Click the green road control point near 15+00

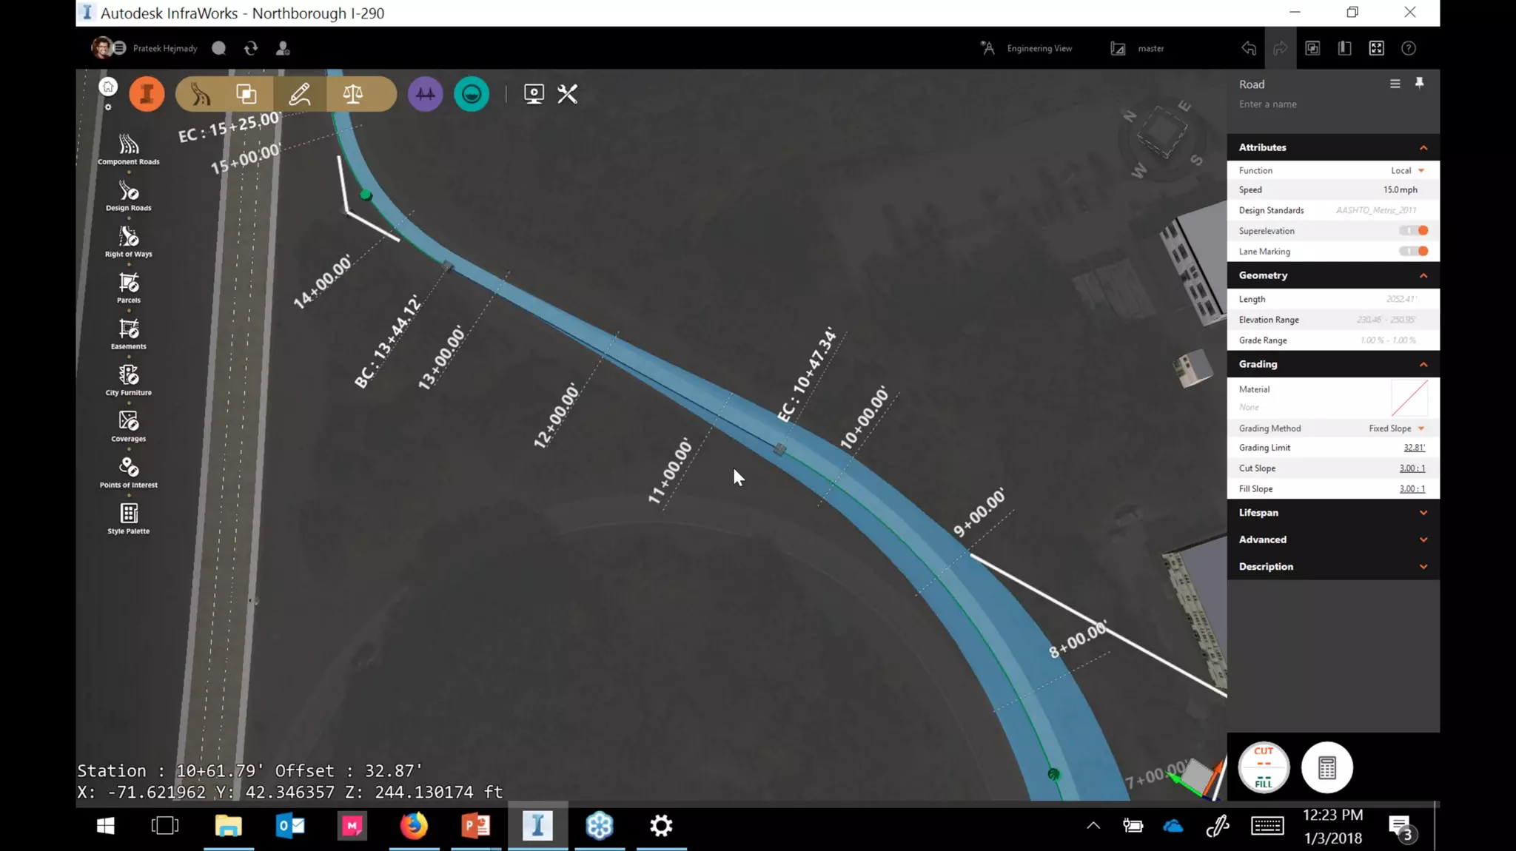366,195
